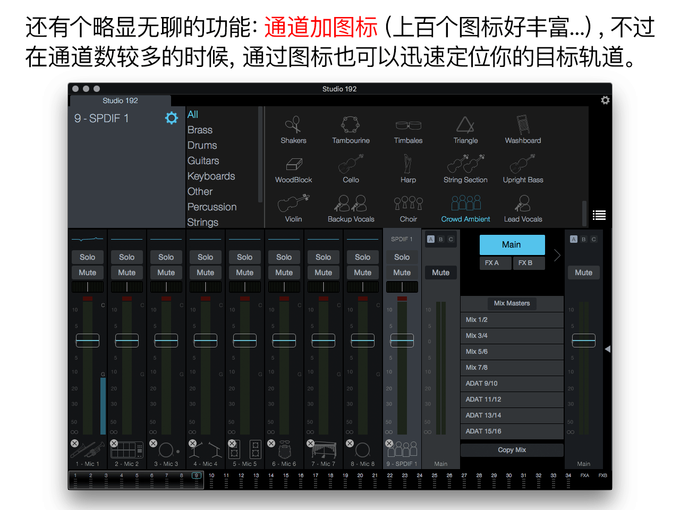Select Mix 7/8 in Mix Masters

[512, 368]
